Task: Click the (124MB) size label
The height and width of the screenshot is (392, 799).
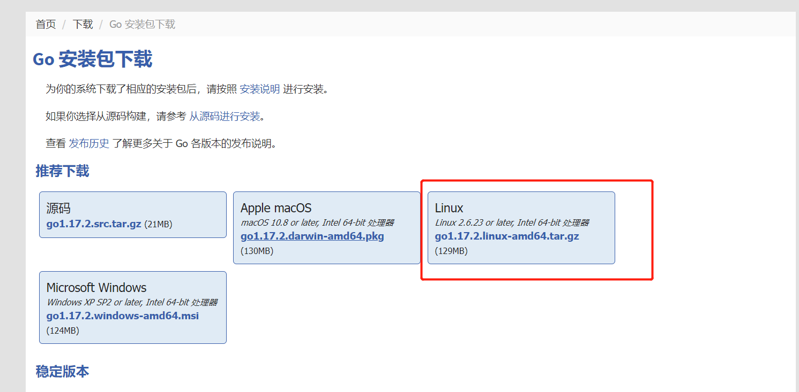Action: (63, 330)
